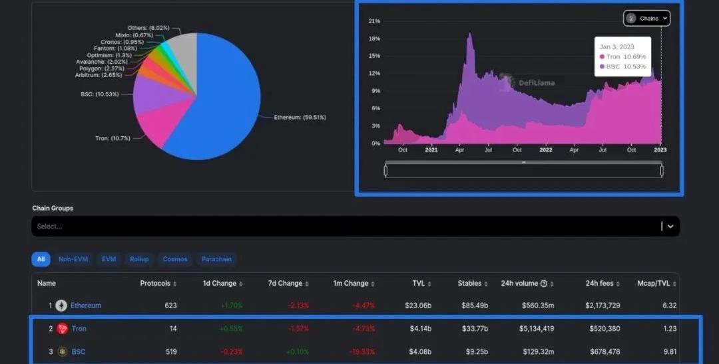Click left handle of chart range slider

coord(386,171)
